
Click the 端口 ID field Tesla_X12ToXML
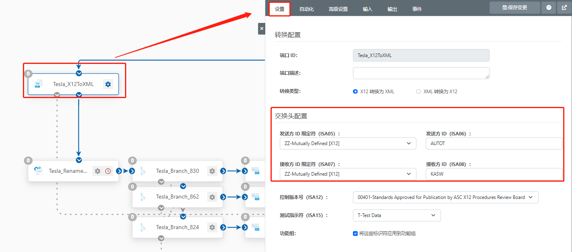421,55
